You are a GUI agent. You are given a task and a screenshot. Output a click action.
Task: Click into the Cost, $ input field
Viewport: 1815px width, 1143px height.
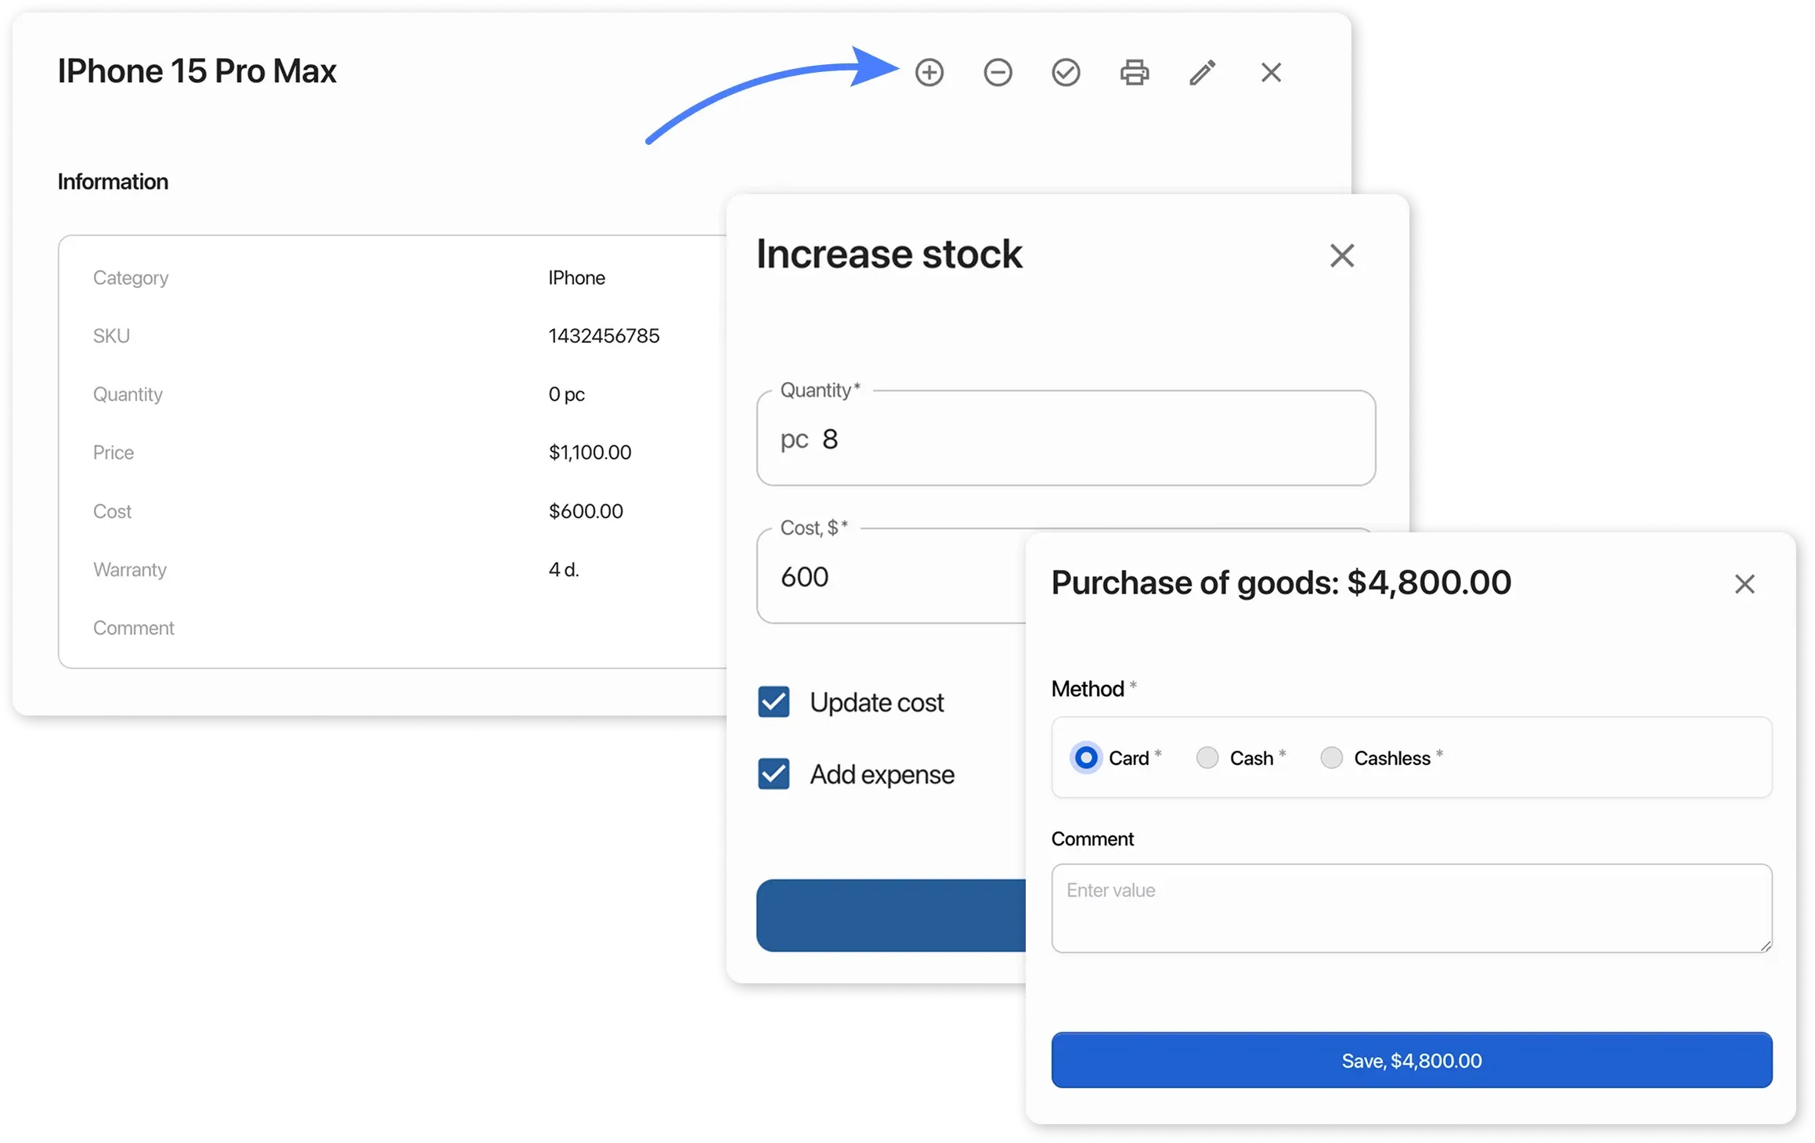click(893, 577)
